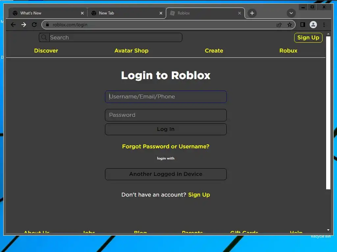This screenshot has width=337, height=252.
Task: Open the Create menu item
Action: 214,51
